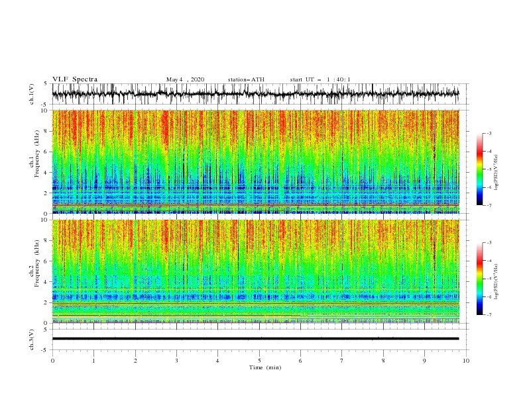Click the ch.1 voltage waveform trace
The width and height of the screenshot is (525, 405).
255,94
